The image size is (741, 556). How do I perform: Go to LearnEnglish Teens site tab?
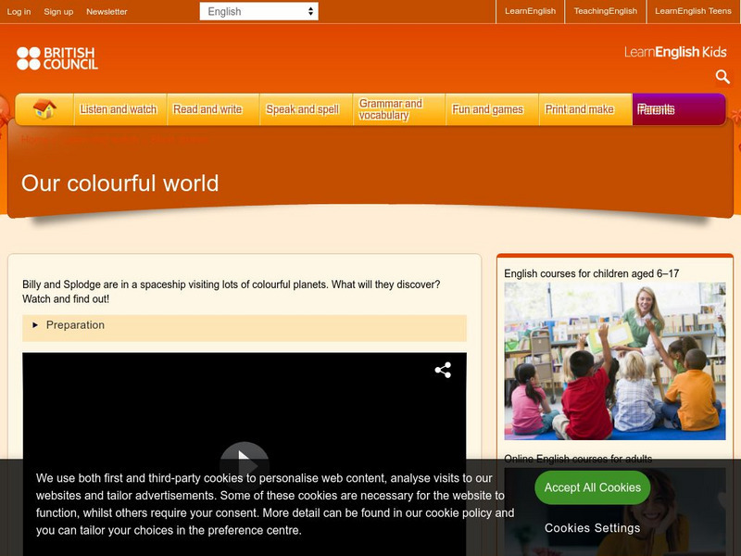(693, 11)
